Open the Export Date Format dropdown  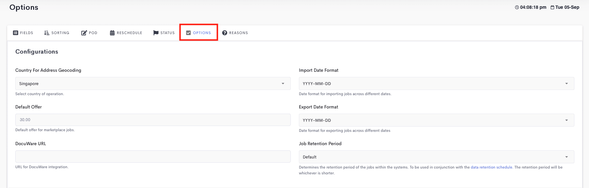436,120
